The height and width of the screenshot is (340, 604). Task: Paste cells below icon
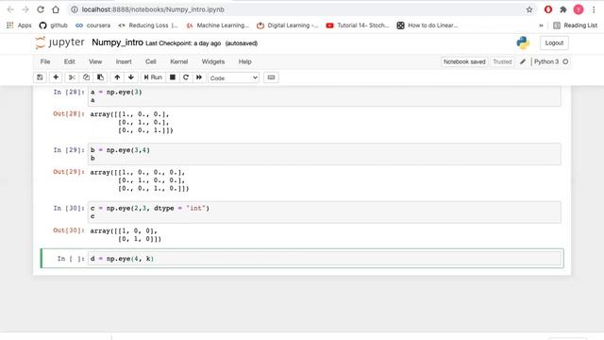pyautogui.click(x=100, y=77)
